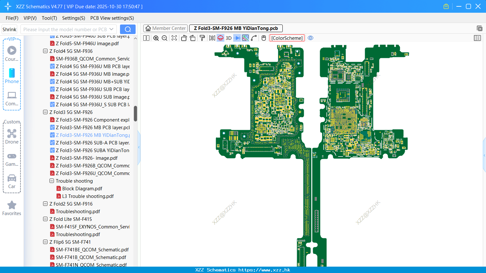This screenshot has width=486, height=273.
Task: Toggle the eye visibility icon
Action: click(310, 38)
